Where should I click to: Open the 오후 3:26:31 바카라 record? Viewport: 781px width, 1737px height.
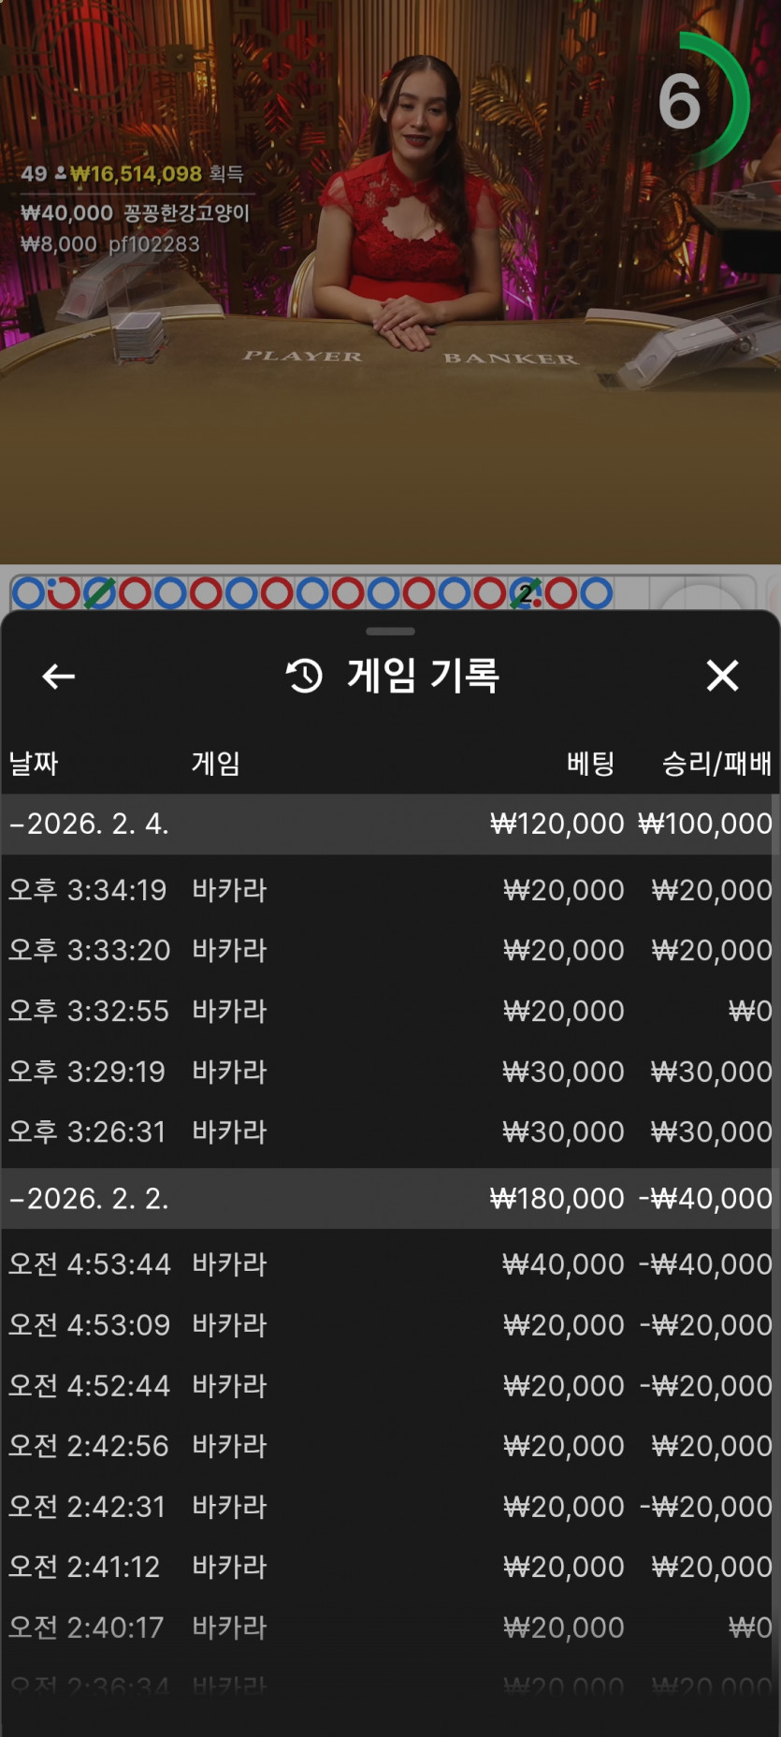(389, 1131)
